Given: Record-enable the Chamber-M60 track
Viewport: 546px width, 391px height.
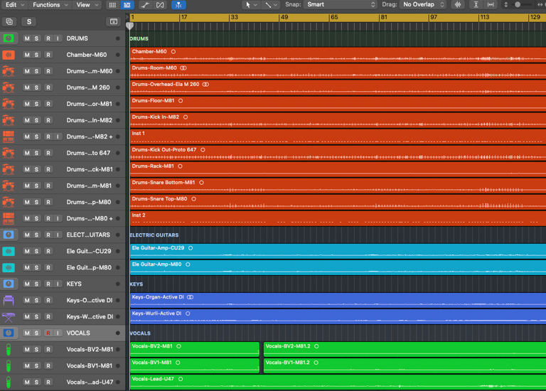Looking at the screenshot, I should click(48, 55).
